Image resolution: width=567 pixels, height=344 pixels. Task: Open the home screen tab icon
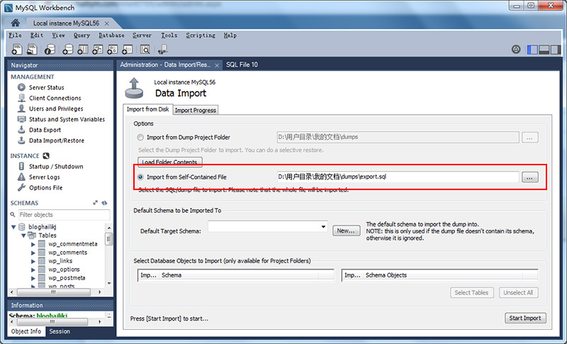pyautogui.click(x=15, y=23)
